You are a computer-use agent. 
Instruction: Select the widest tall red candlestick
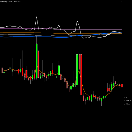(x=81, y=75)
